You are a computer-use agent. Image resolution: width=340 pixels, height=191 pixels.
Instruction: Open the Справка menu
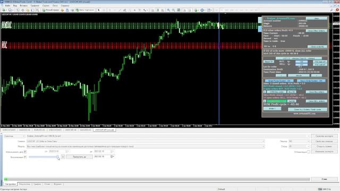(65, 6)
